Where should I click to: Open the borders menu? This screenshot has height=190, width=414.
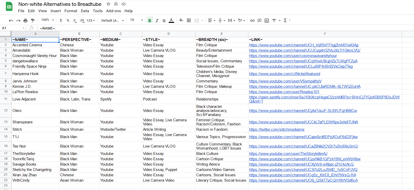tap(189, 20)
